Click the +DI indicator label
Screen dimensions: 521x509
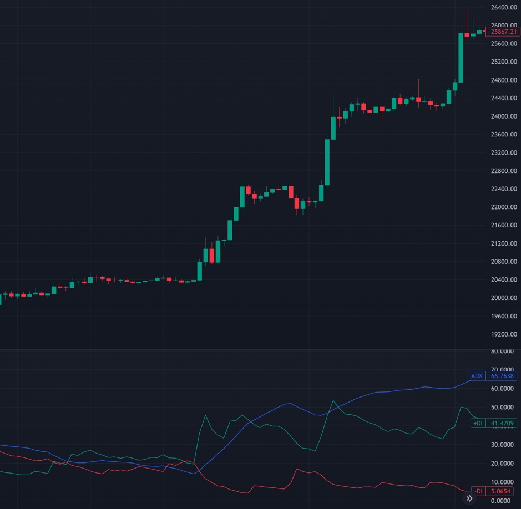pyautogui.click(x=478, y=423)
